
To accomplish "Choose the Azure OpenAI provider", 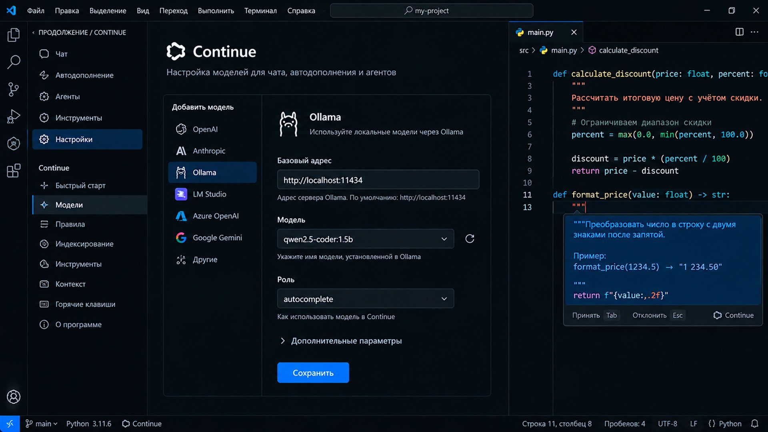I will 212,216.
